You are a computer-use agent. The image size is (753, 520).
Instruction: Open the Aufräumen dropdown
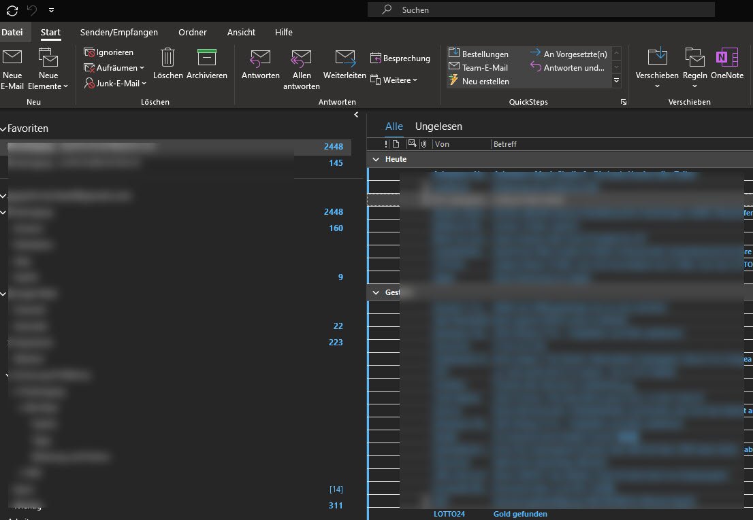pos(114,67)
